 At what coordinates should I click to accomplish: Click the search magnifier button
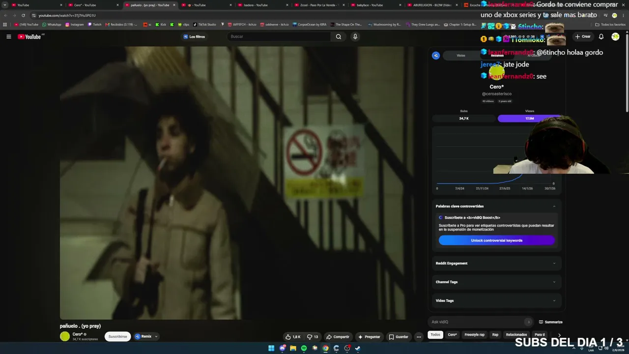(339, 36)
